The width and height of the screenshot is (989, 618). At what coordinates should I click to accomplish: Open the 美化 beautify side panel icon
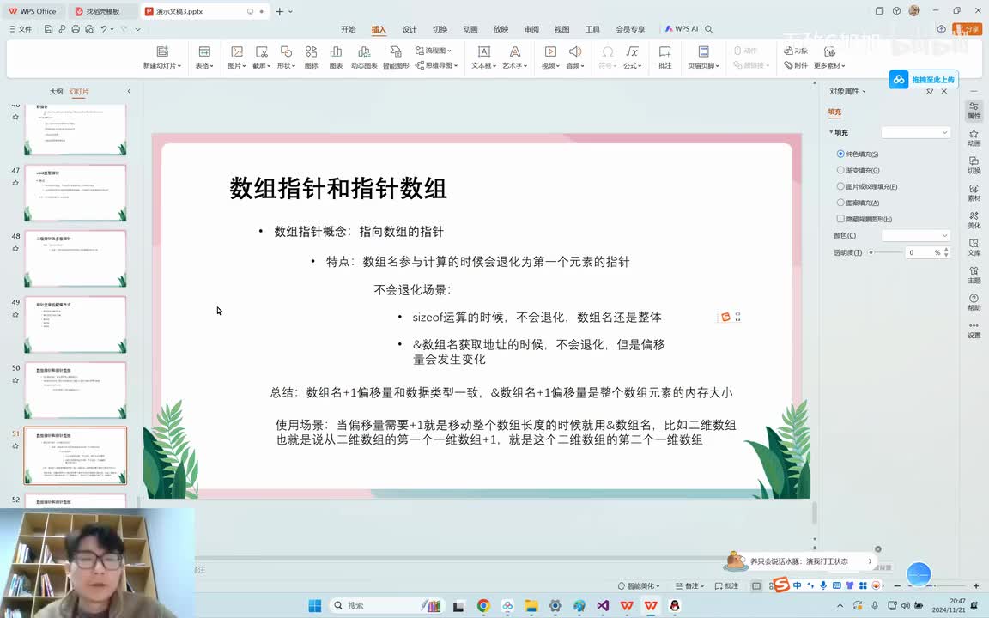pyautogui.click(x=974, y=220)
